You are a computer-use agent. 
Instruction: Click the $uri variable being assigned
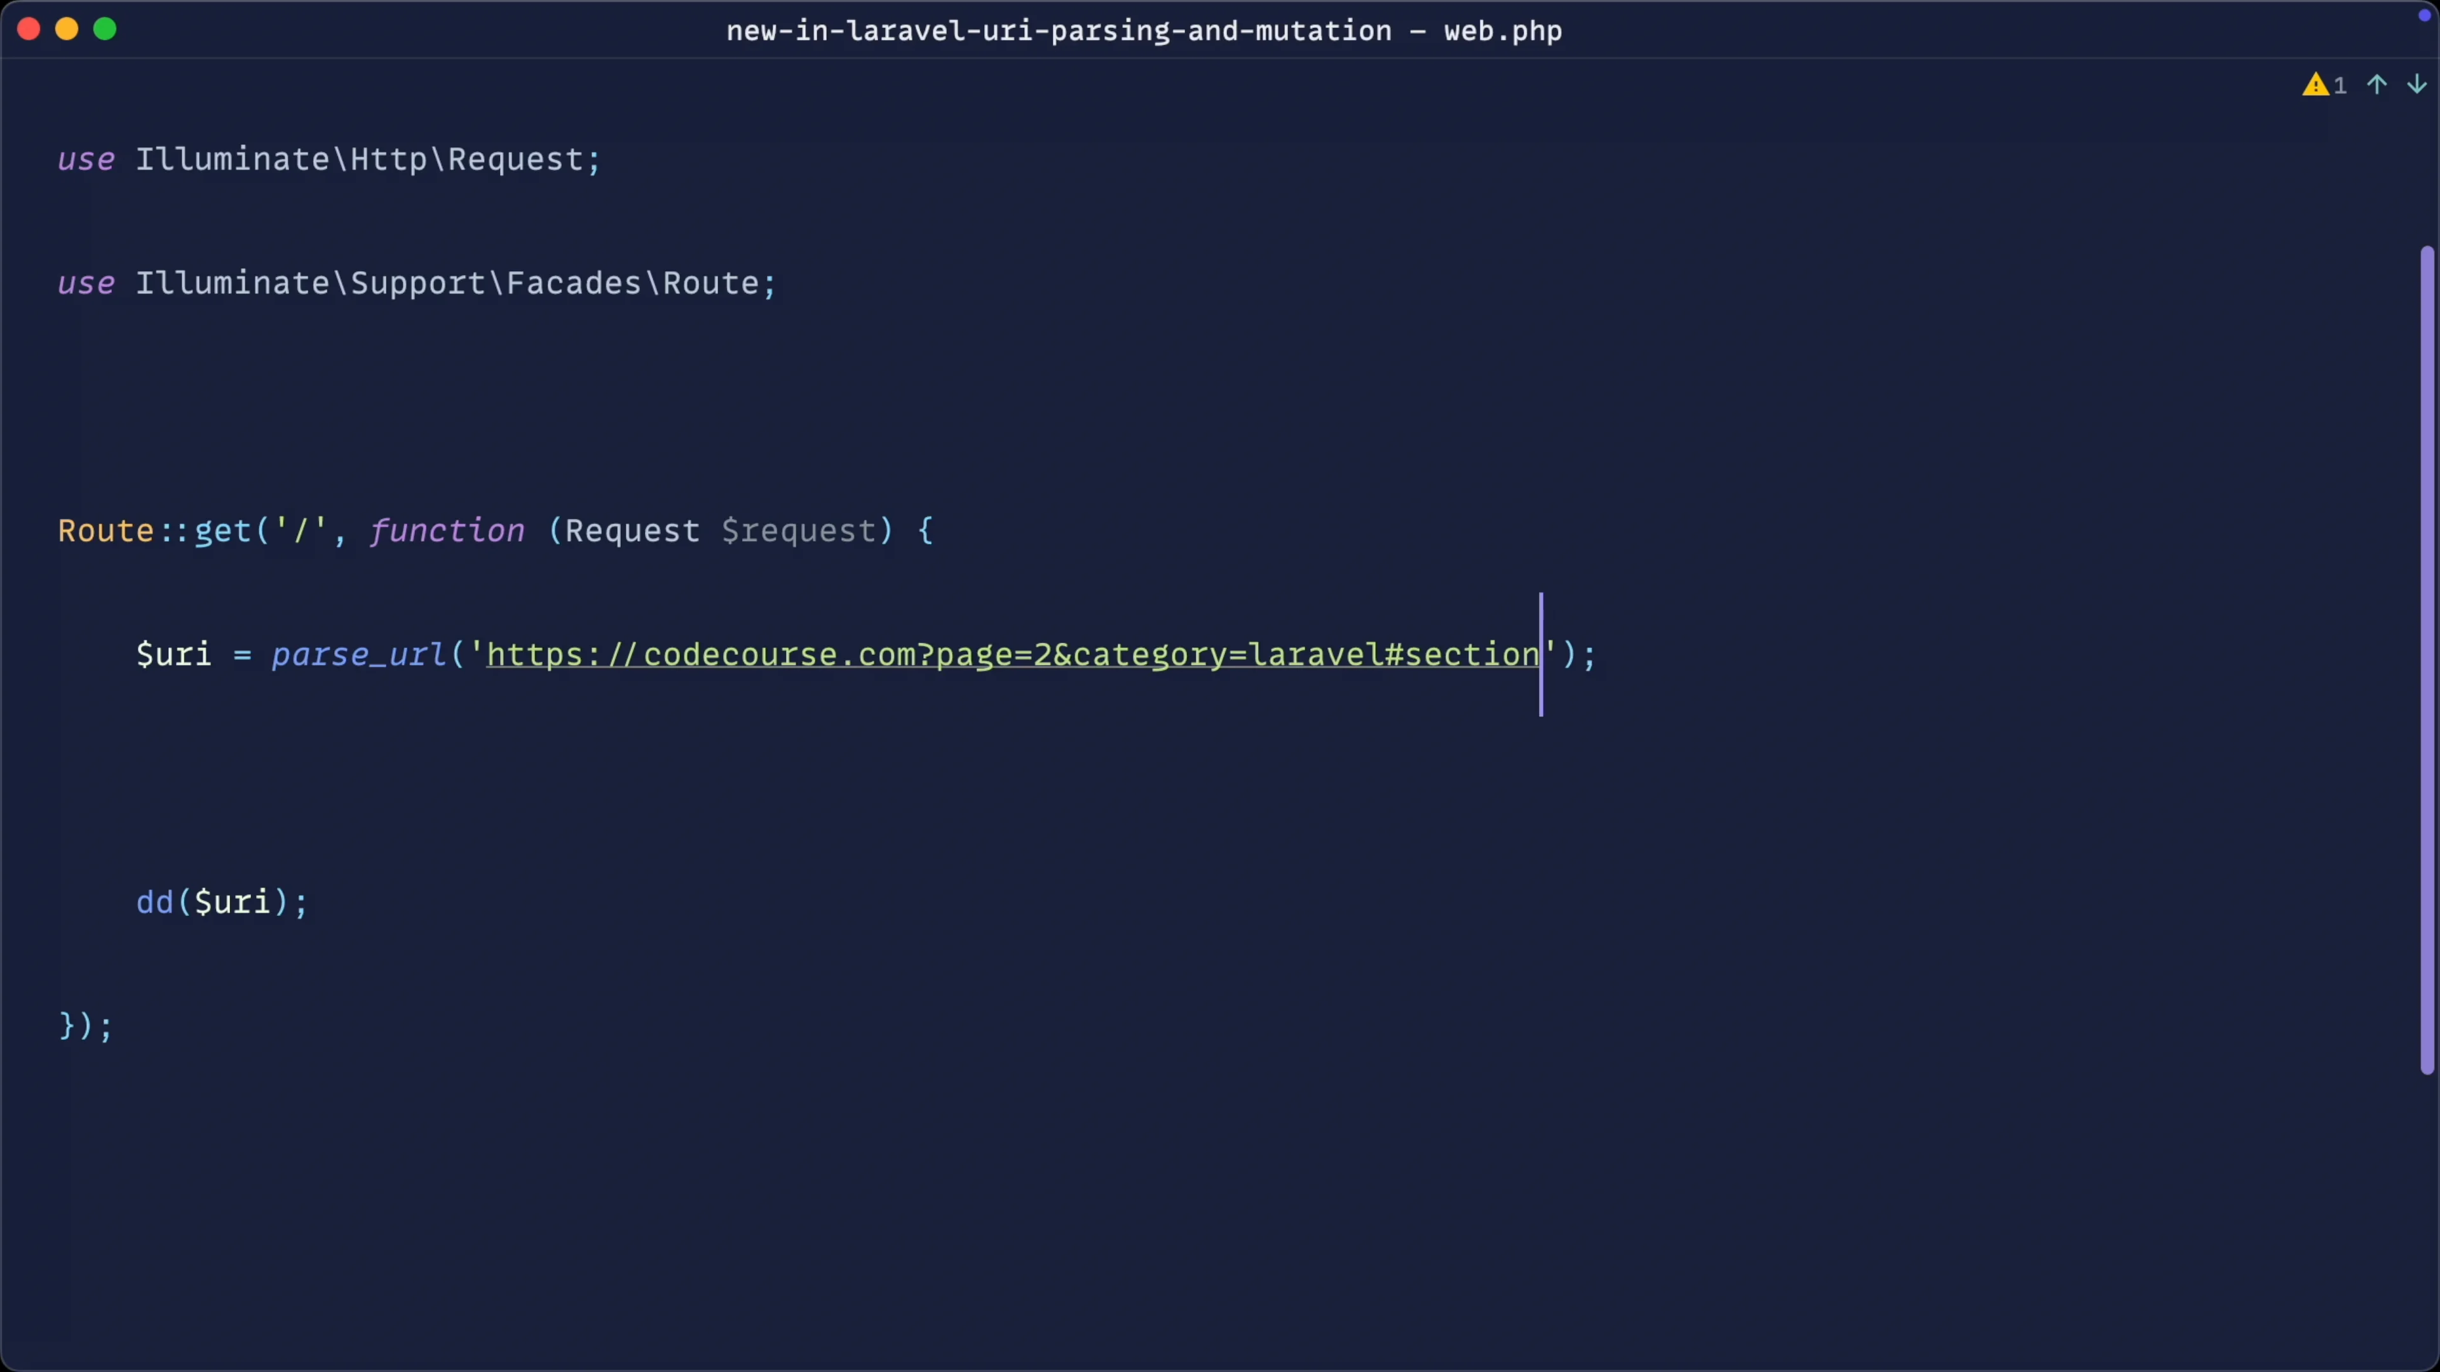point(173,656)
